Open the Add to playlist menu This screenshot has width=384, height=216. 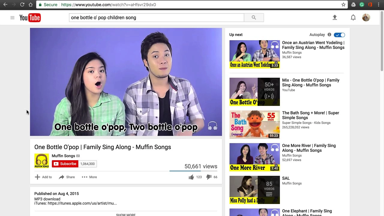coord(43,177)
